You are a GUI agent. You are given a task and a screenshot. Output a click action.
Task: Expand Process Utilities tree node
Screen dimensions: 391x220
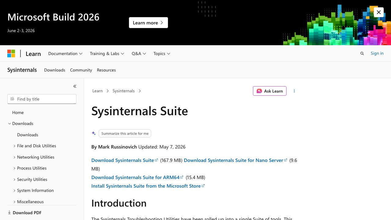pyautogui.click(x=14, y=168)
